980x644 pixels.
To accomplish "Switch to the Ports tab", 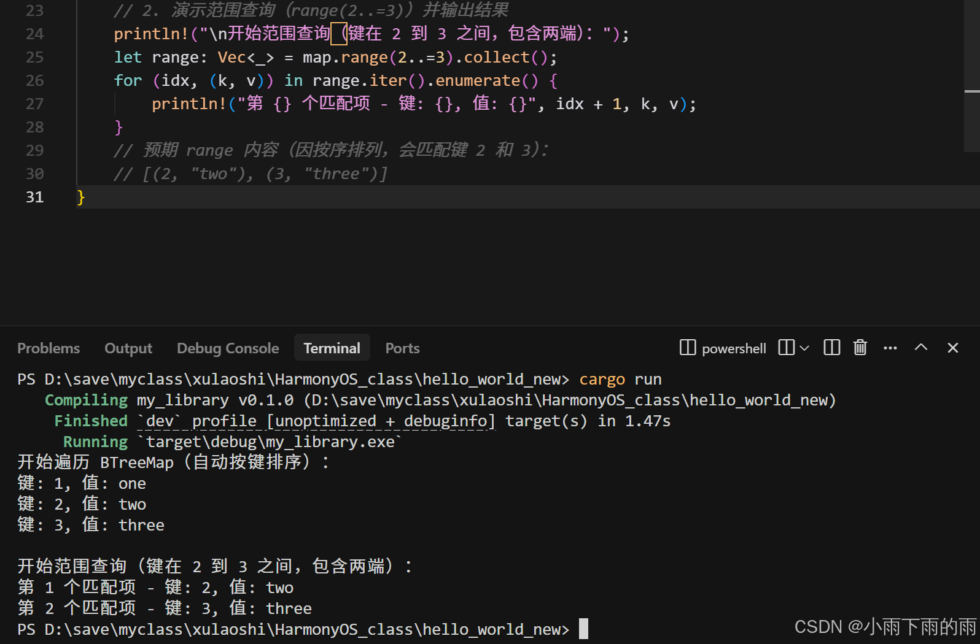I will click(x=402, y=348).
